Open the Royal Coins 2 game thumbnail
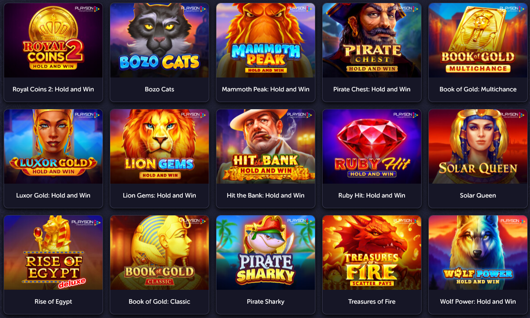The width and height of the screenshot is (530, 318). [53, 40]
